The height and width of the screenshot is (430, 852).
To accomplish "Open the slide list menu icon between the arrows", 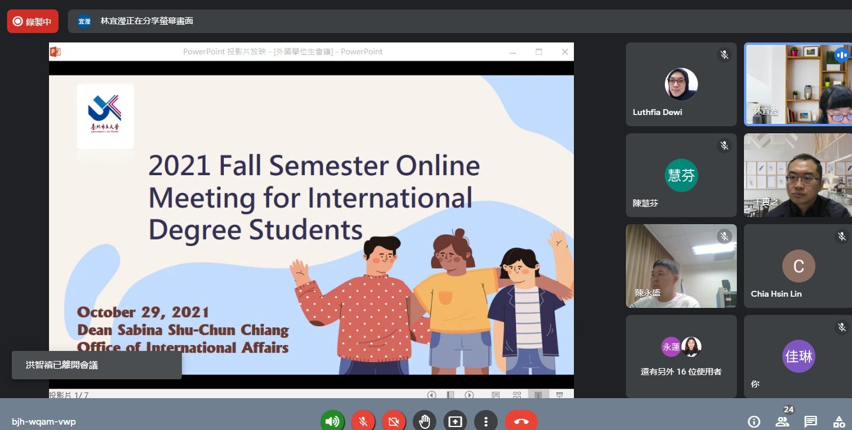I will [451, 395].
